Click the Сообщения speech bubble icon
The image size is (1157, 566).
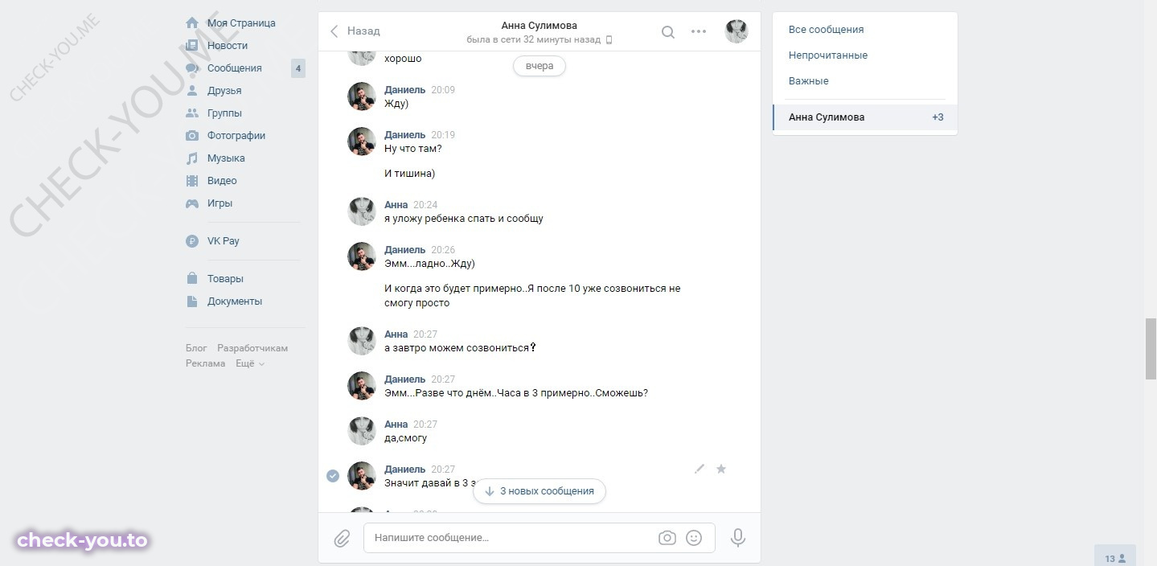pyautogui.click(x=192, y=68)
